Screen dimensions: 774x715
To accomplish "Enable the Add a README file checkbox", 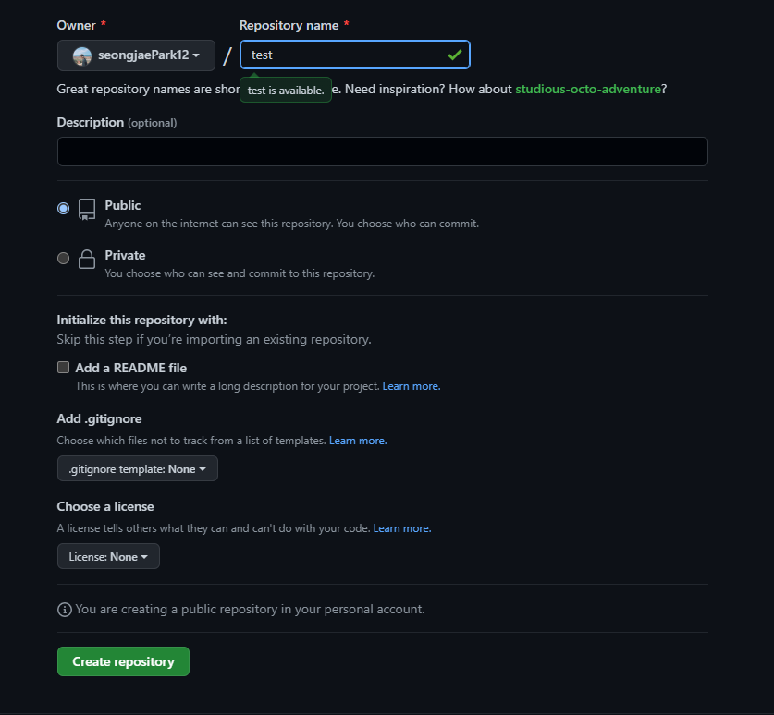I will coord(63,367).
